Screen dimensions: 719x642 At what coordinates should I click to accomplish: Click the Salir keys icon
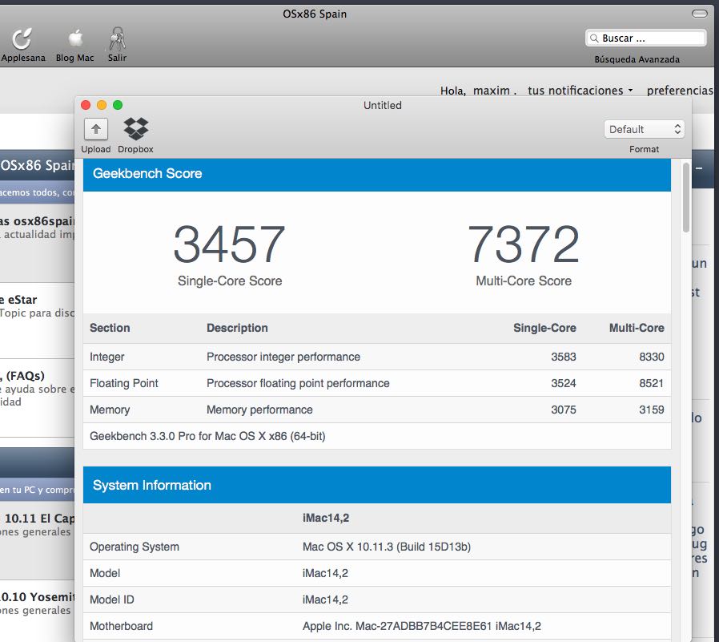[118, 38]
